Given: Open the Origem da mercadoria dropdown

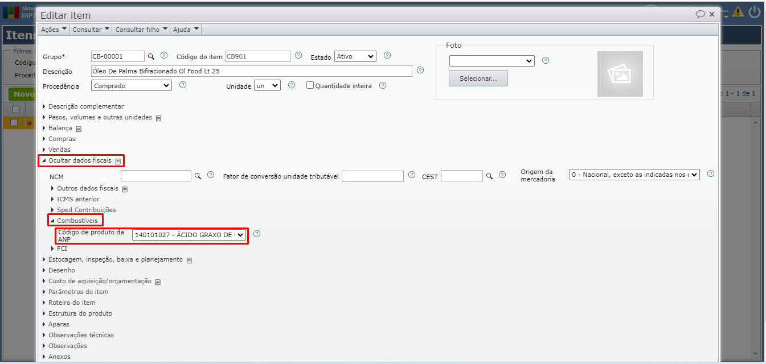Looking at the screenshot, I should (634, 175).
